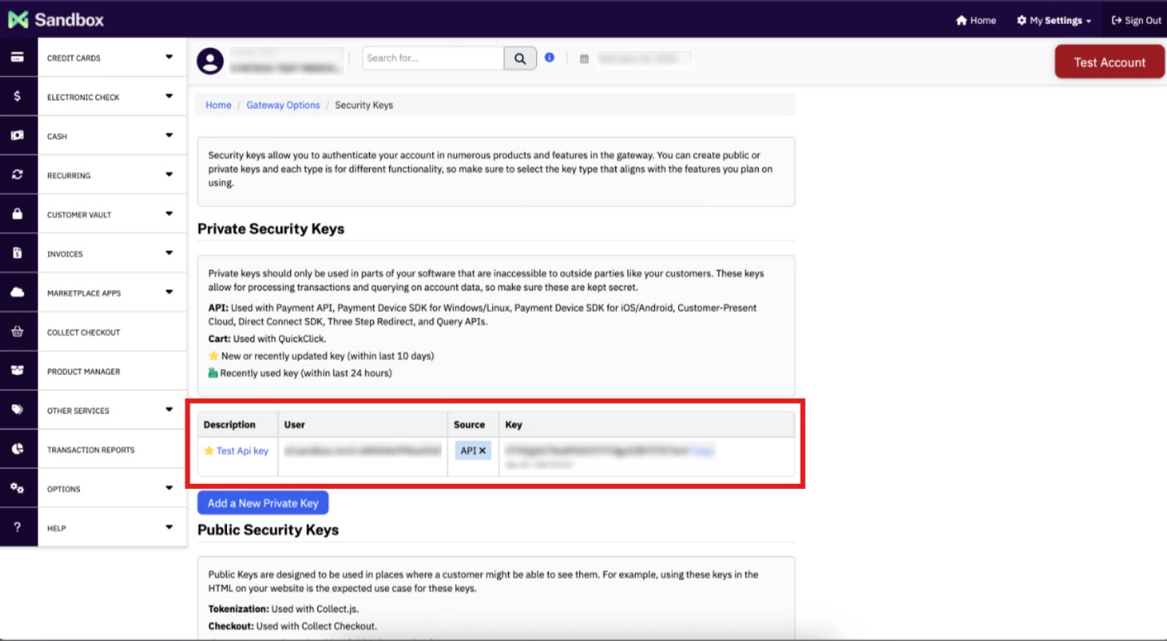Click the calendar icon in top bar
Screen dimensions: 1167x641
(584, 59)
